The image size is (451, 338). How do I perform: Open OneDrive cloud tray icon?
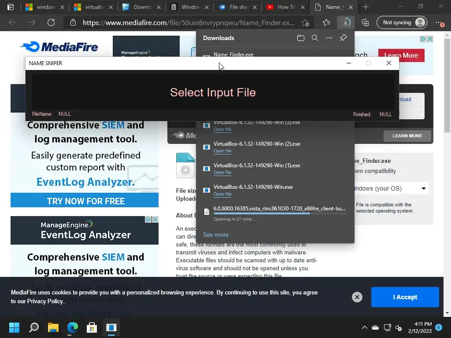click(x=375, y=327)
